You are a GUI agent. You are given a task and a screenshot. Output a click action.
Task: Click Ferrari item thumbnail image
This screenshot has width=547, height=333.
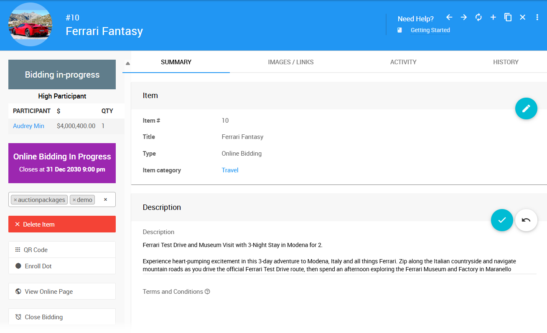pos(30,24)
